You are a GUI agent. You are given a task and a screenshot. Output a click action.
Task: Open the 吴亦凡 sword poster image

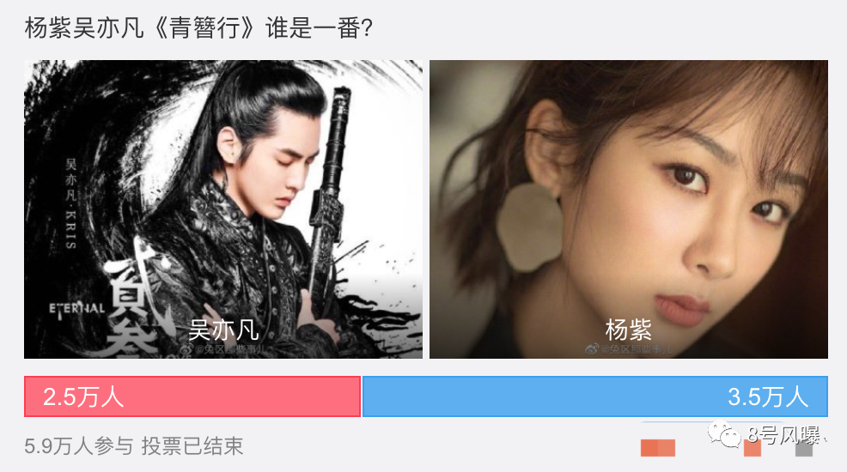click(x=223, y=209)
